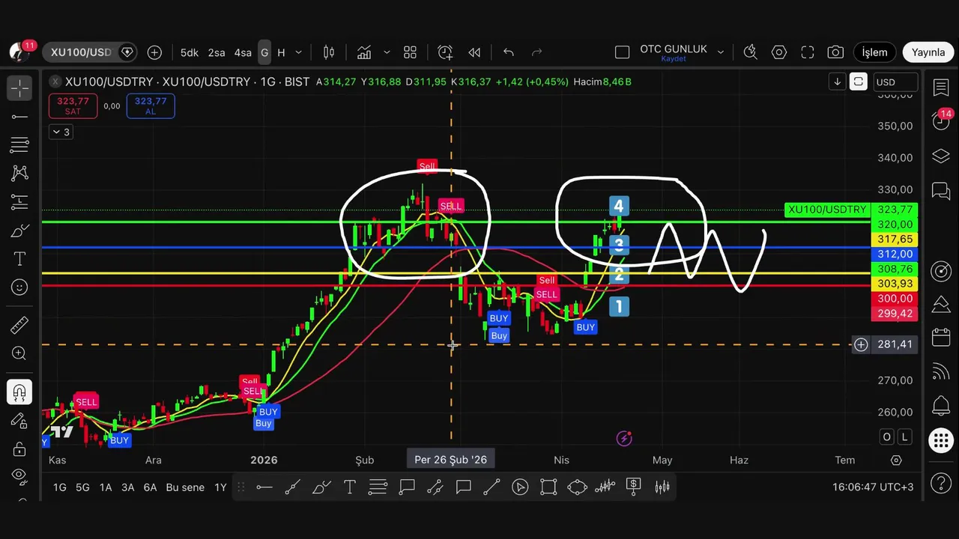Open the Indicators icon in top toolbar
The width and height of the screenshot is (959, 539).
pos(364,52)
